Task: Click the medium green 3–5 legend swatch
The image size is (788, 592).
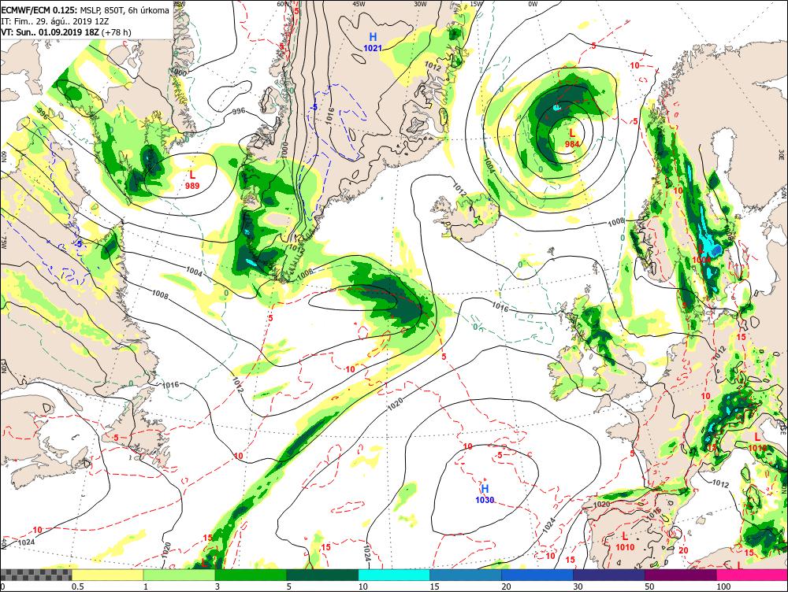Action: tap(251, 575)
